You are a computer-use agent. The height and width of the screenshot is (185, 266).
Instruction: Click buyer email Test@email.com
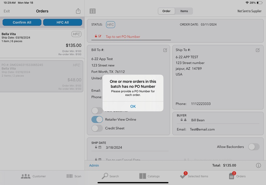coord(202,129)
